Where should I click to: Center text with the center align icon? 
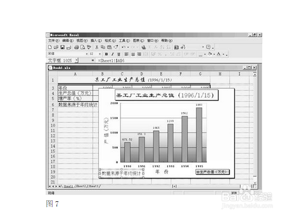133,54
